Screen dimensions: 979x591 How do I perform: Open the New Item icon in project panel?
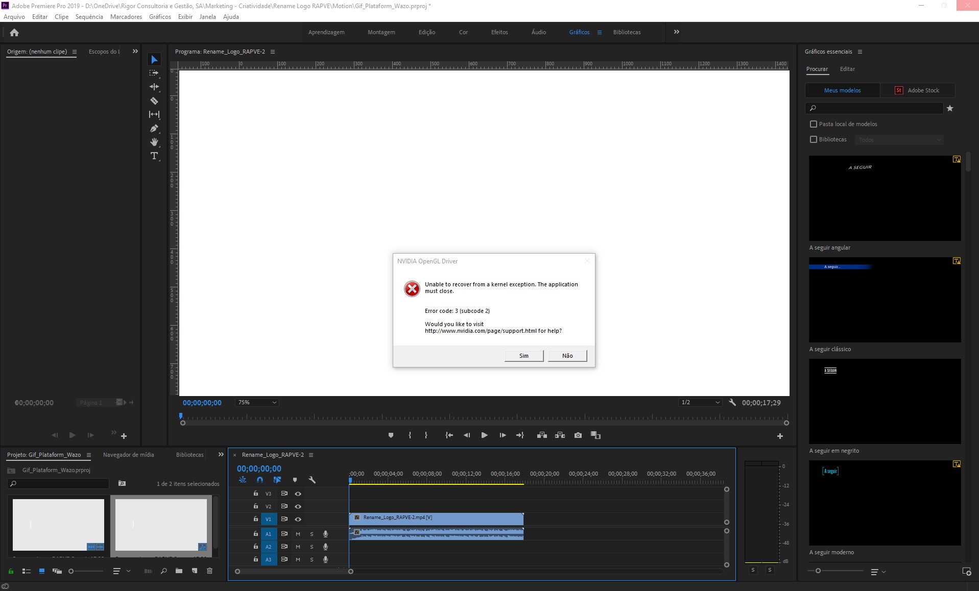click(x=194, y=571)
